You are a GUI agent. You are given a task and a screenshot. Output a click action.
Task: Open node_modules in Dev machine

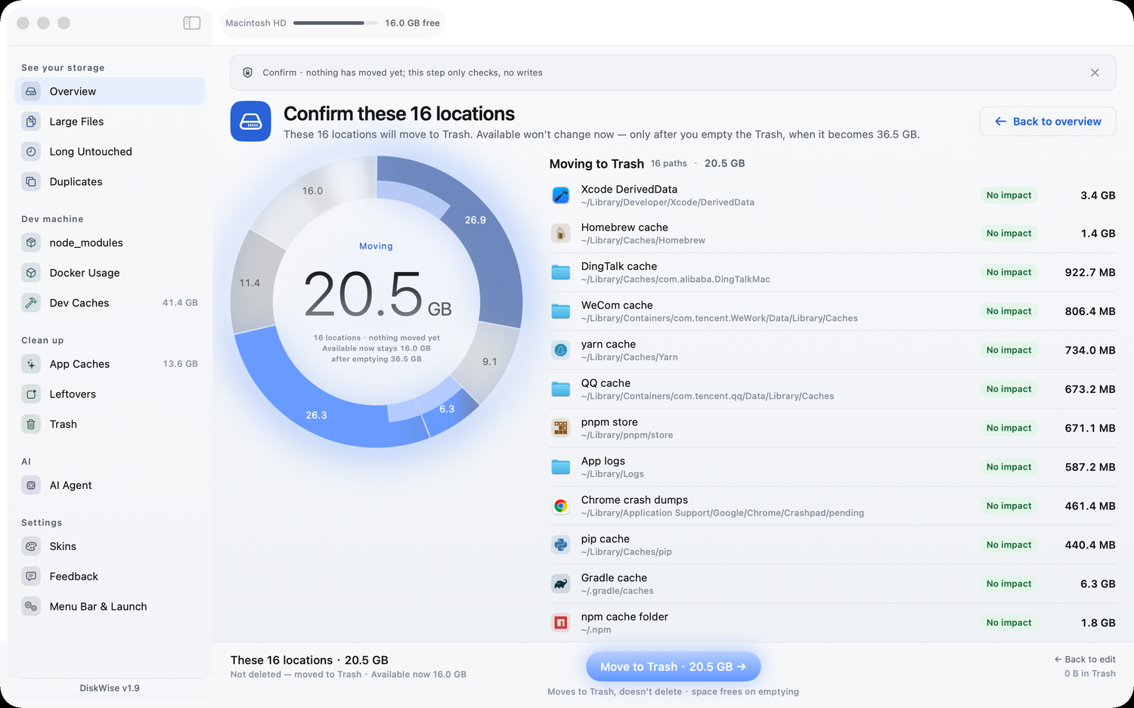(x=110, y=243)
